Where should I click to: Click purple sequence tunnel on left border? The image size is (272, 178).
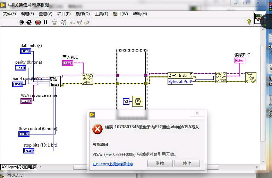tap(118, 75)
